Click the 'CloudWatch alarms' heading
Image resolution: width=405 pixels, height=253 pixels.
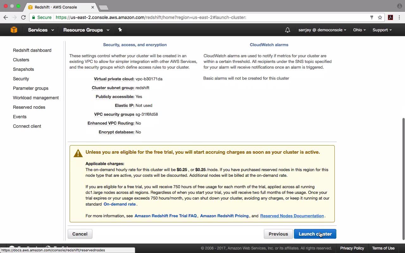269,45
